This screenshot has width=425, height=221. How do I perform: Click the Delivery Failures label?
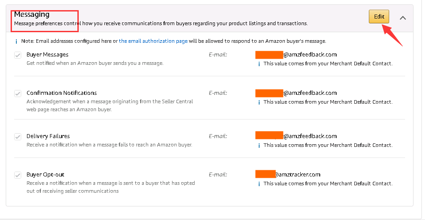click(x=48, y=136)
